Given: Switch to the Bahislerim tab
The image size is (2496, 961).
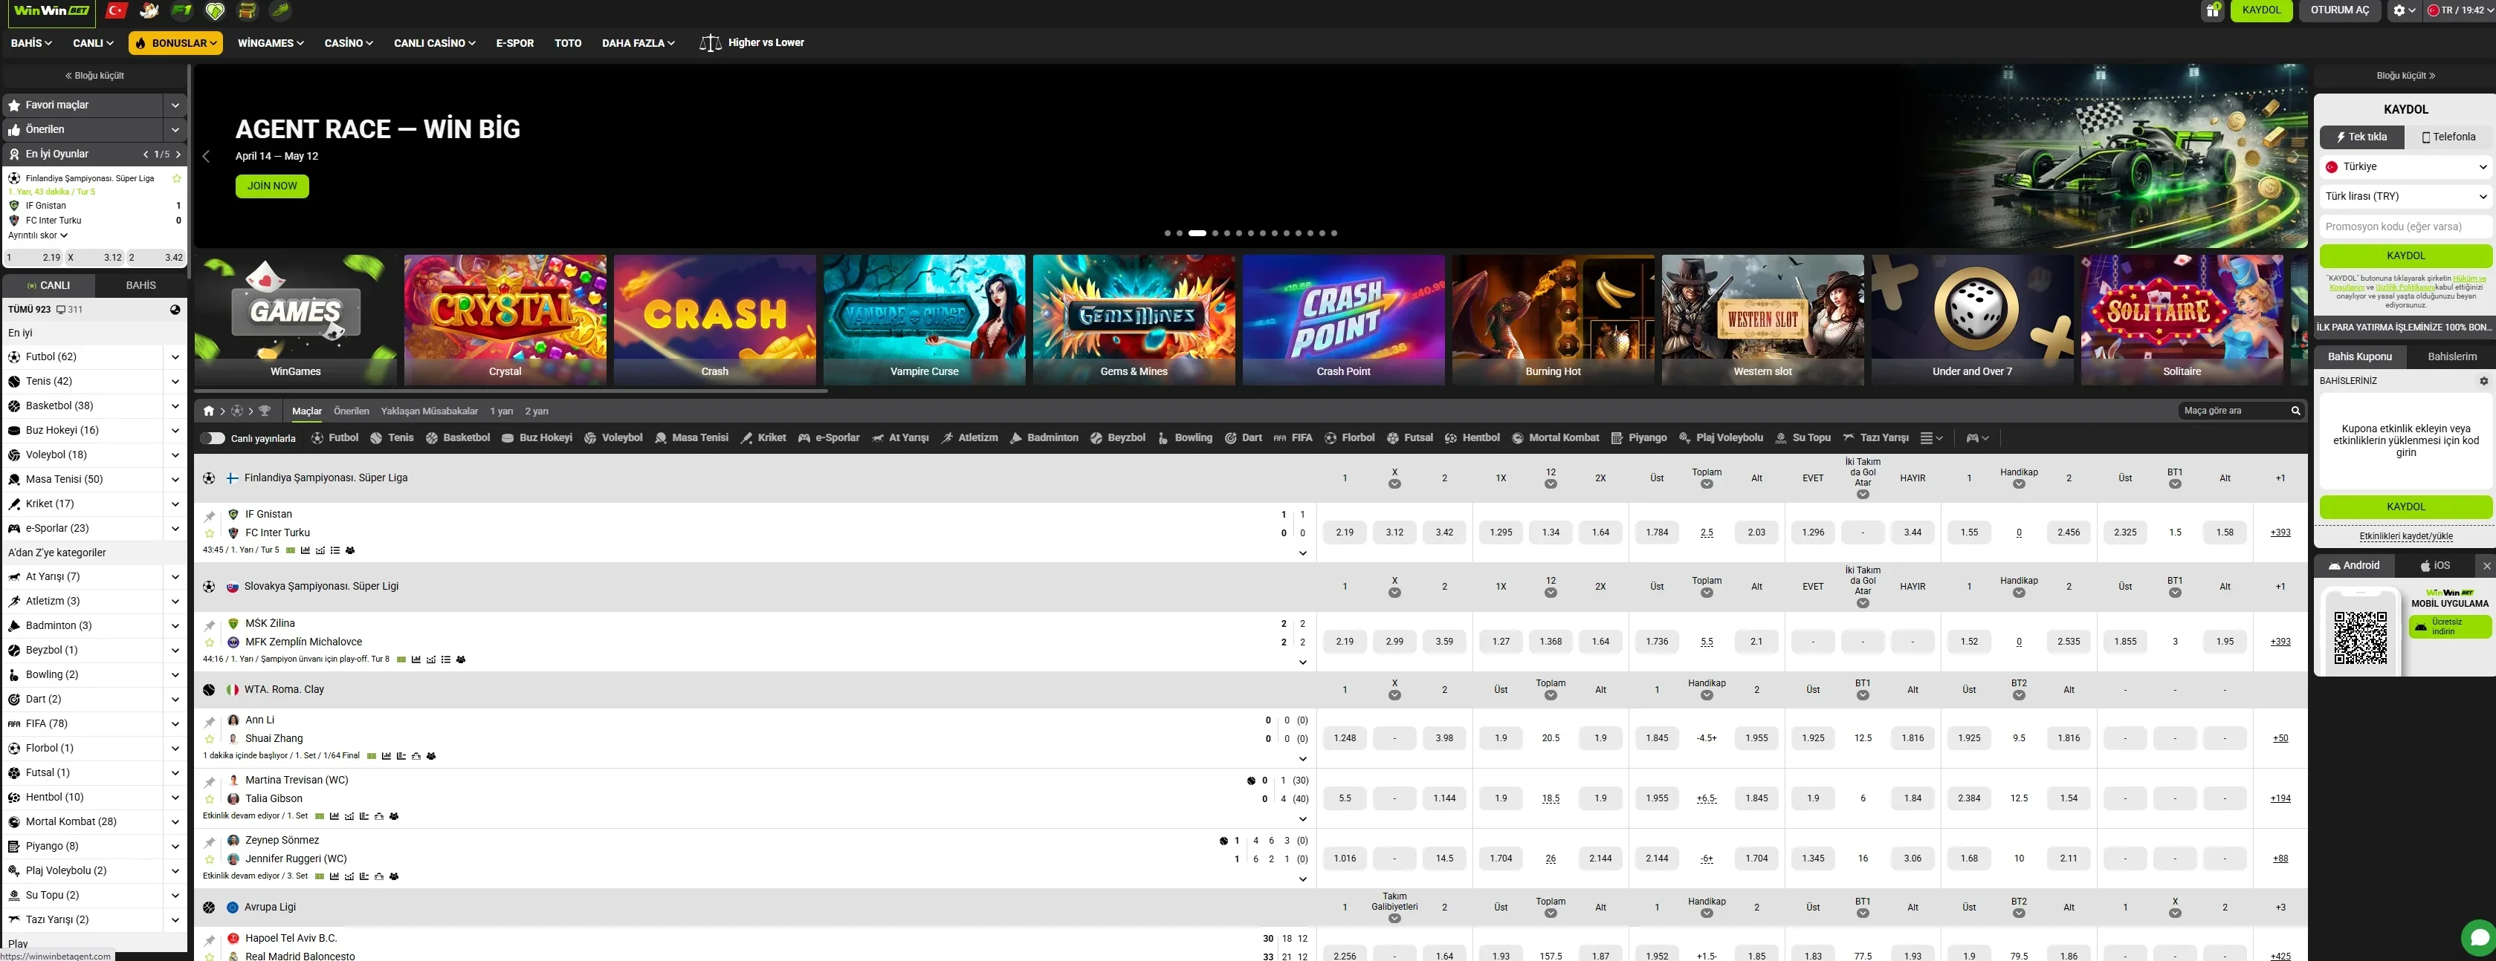Looking at the screenshot, I should click(x=2451, y=357).
